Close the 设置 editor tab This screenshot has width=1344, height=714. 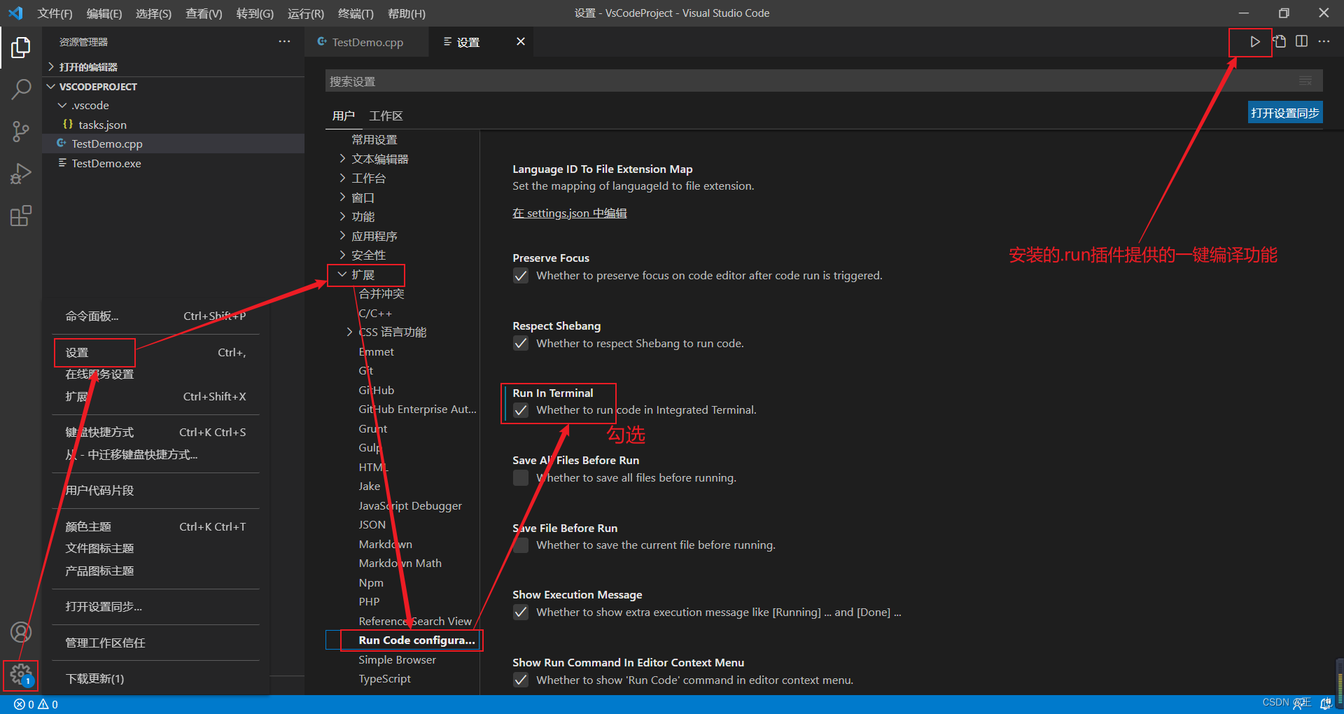pos(521,42)
